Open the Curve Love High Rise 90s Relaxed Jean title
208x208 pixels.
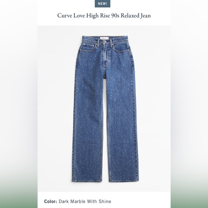pyautogui.click(x=104, y=16)
